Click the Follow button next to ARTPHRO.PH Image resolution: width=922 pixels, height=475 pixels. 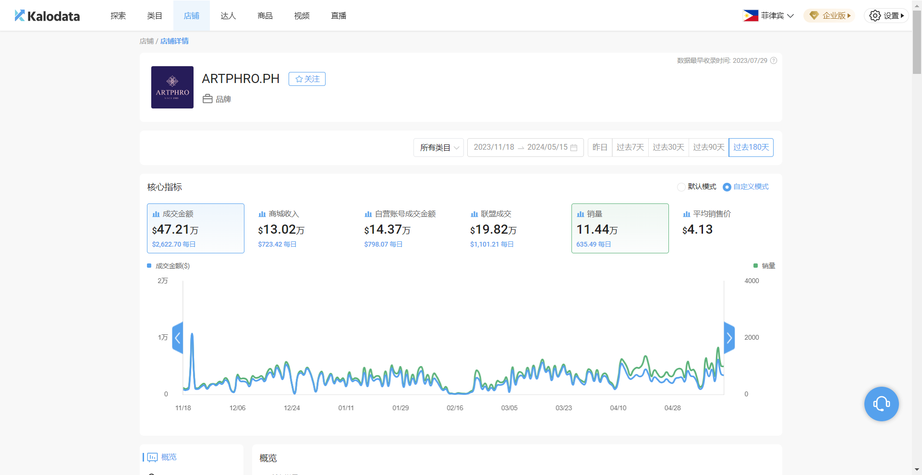pyautogui.click(x=307, y=79)
